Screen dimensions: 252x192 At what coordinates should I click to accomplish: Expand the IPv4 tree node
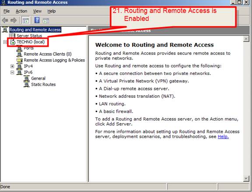(12, 66)
